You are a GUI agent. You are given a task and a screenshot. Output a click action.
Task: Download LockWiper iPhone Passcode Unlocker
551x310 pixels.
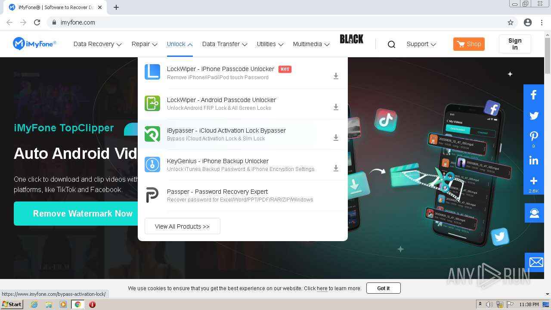click(336, 76)
